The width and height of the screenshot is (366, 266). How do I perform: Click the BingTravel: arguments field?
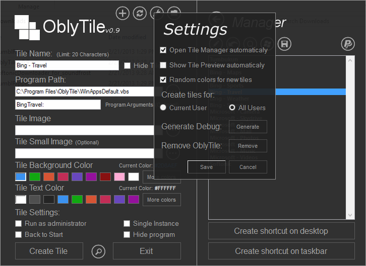tap(58, 105)
